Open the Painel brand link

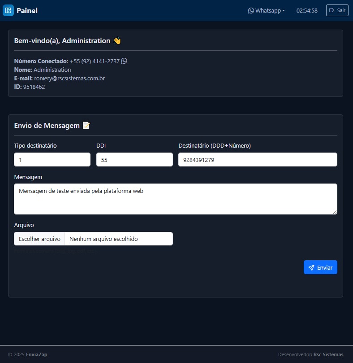[27, 10]
